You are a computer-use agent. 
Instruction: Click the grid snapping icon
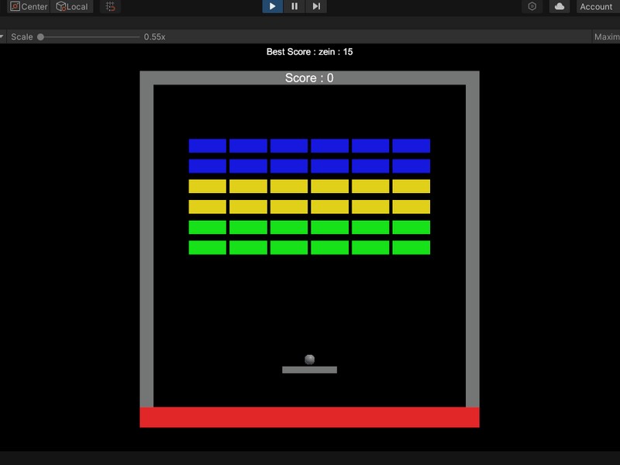point(110,6)
